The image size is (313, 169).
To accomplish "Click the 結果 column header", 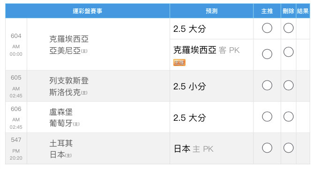I will pos(303,11).
